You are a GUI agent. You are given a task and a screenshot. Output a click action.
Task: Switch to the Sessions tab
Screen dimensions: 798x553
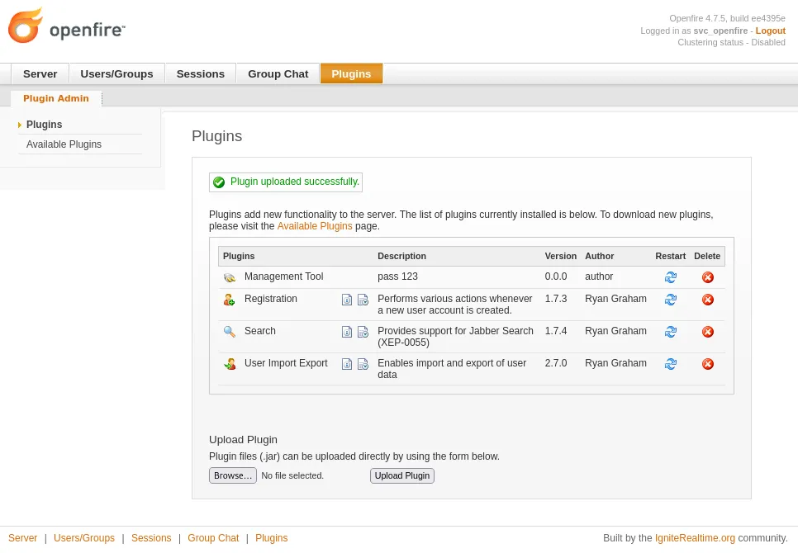(201, 73)
